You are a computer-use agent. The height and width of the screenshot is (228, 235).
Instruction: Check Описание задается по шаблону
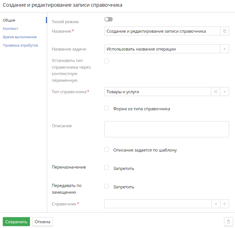(107, 149)
